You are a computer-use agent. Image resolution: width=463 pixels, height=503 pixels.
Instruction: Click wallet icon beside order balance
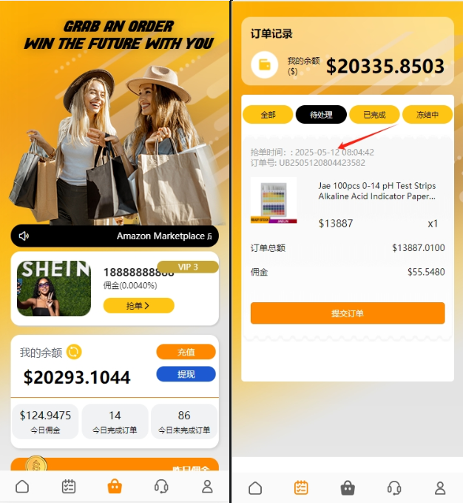point(264,64)
